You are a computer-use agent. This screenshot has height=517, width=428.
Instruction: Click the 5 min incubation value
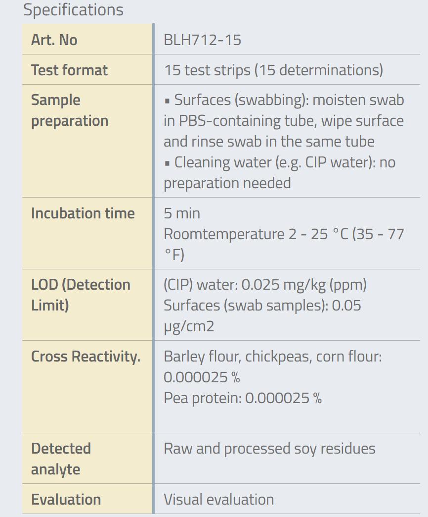[x=182, y=213]
